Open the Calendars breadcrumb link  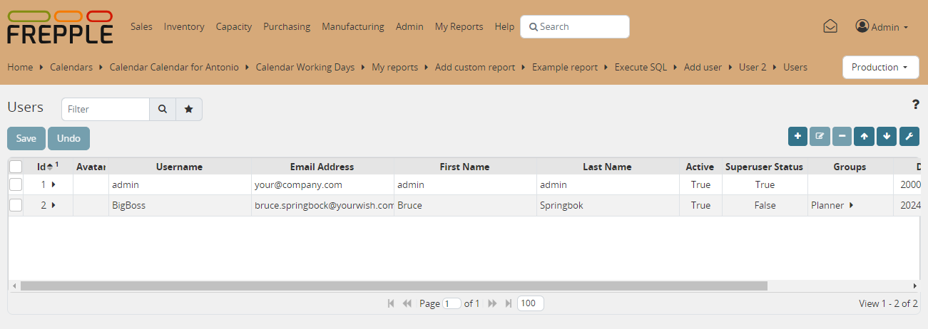(71, 67)
